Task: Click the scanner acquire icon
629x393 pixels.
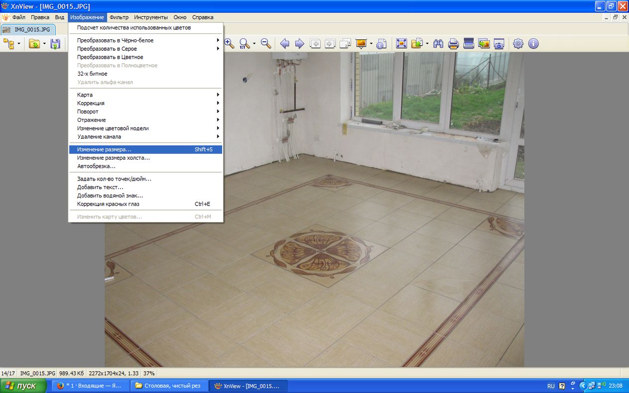Action: point(469,44)
